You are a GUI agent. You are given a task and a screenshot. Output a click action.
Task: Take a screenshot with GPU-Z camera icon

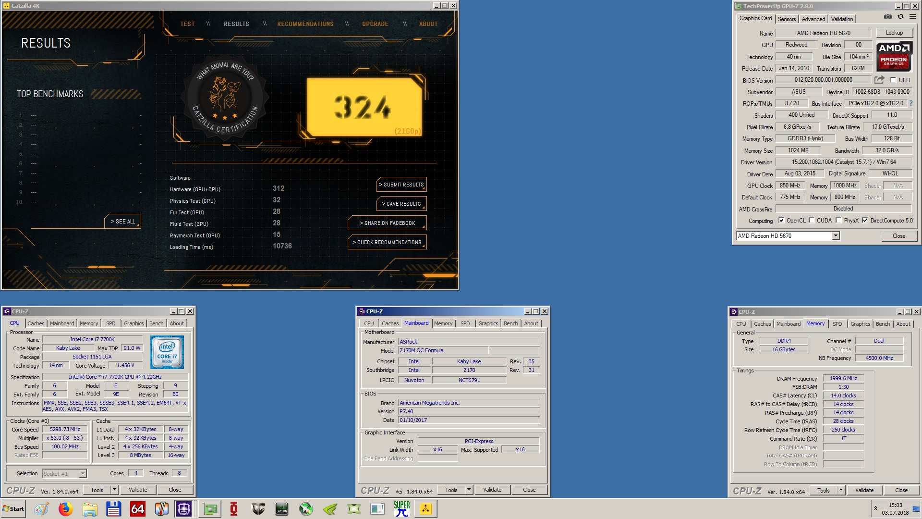pyautogui.click(x=887, y=17)
